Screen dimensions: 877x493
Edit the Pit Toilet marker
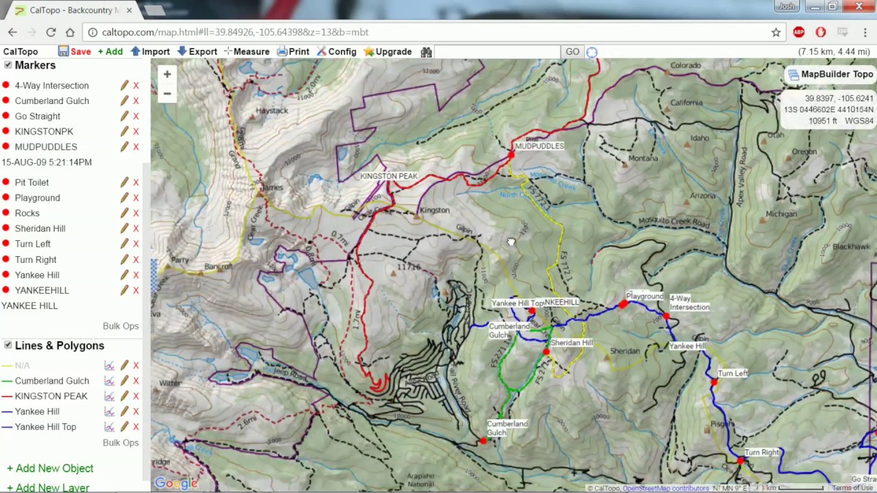pyautogui.click(x=124, y=182)
